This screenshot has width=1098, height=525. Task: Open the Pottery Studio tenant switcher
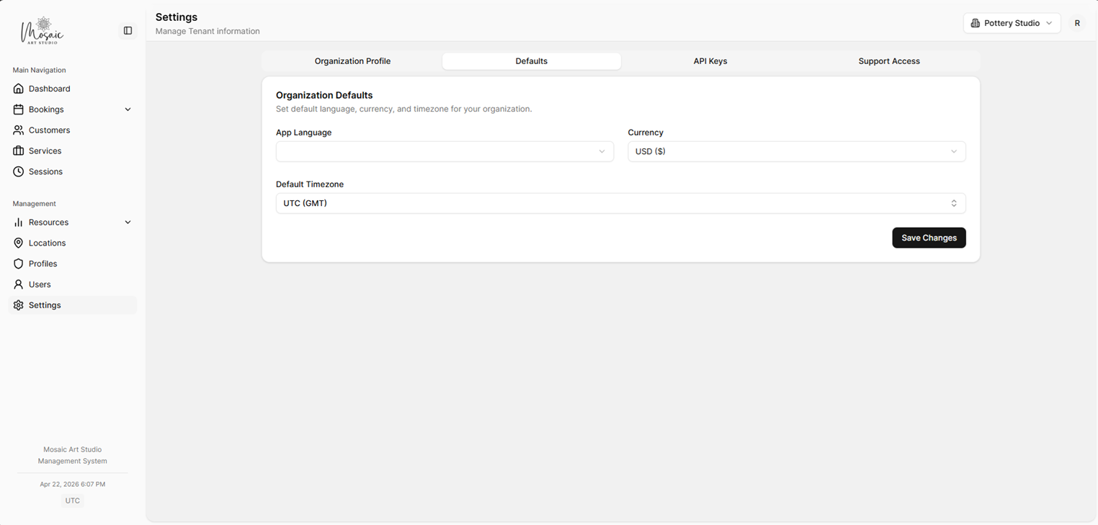coord(1012,22)
